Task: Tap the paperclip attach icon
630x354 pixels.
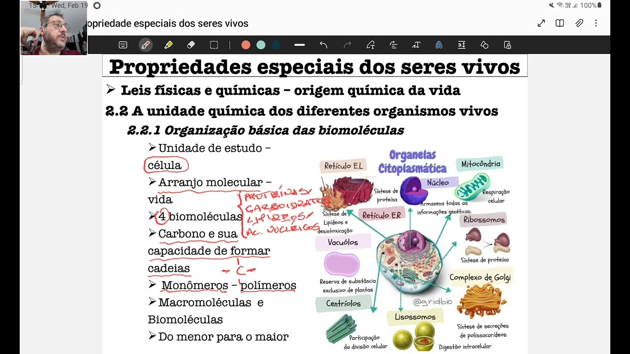Action: [579, 23]
